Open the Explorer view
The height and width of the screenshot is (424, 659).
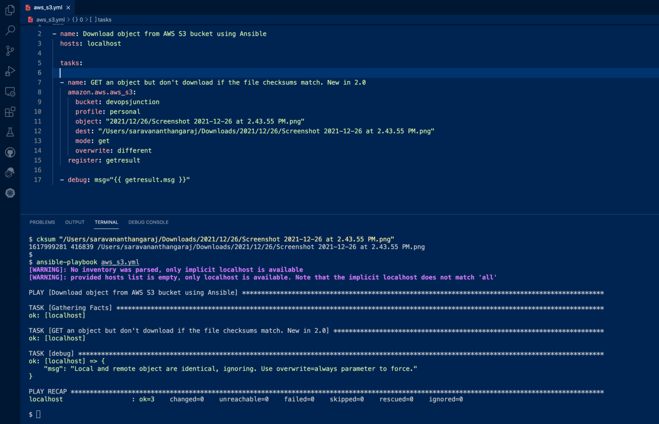pos(9,10)
